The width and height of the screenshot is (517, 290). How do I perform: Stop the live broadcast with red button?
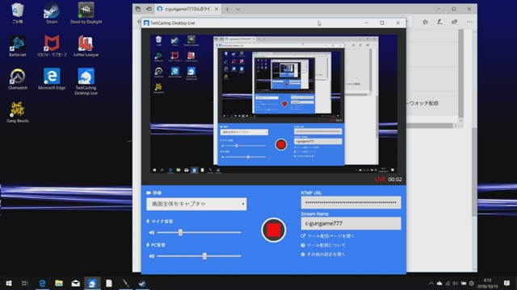[273, 230]
